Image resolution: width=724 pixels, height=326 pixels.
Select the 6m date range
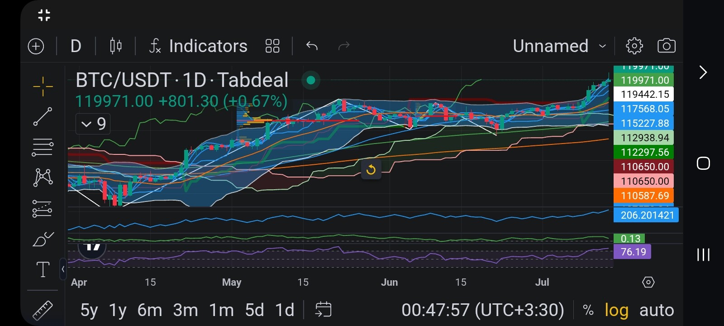150,311
